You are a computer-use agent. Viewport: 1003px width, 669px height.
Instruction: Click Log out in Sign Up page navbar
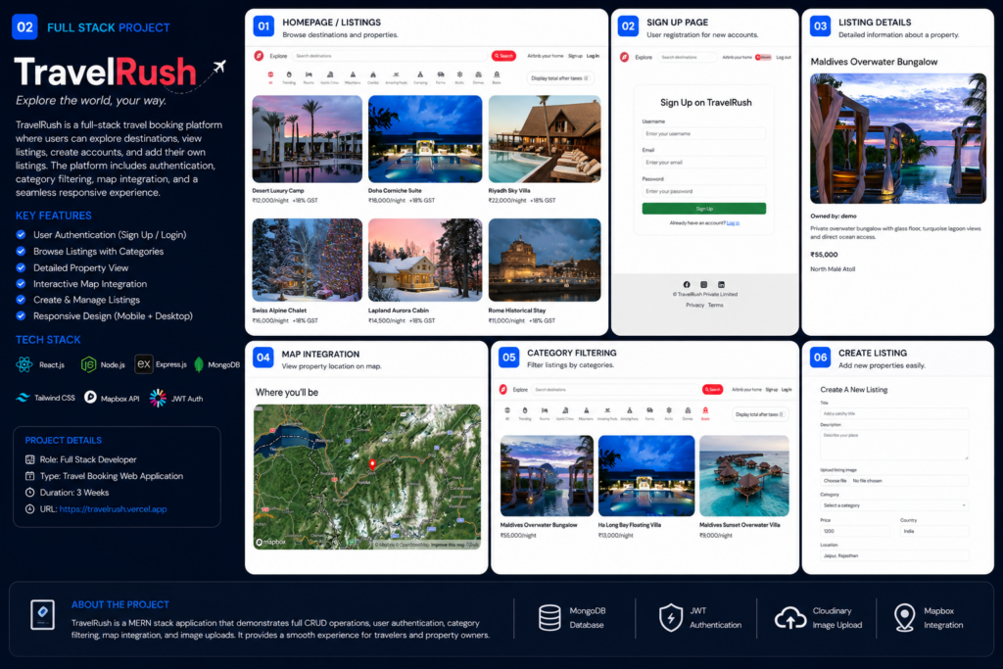tap(784, 57)
